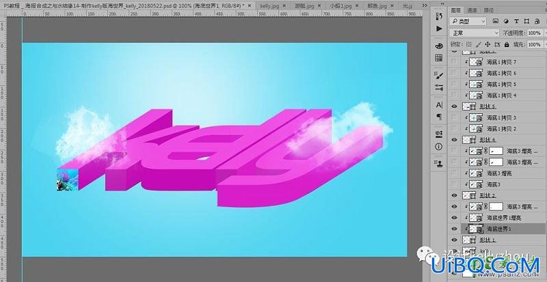
Task: Open the Brush settings panel icon
Action: 439,75
